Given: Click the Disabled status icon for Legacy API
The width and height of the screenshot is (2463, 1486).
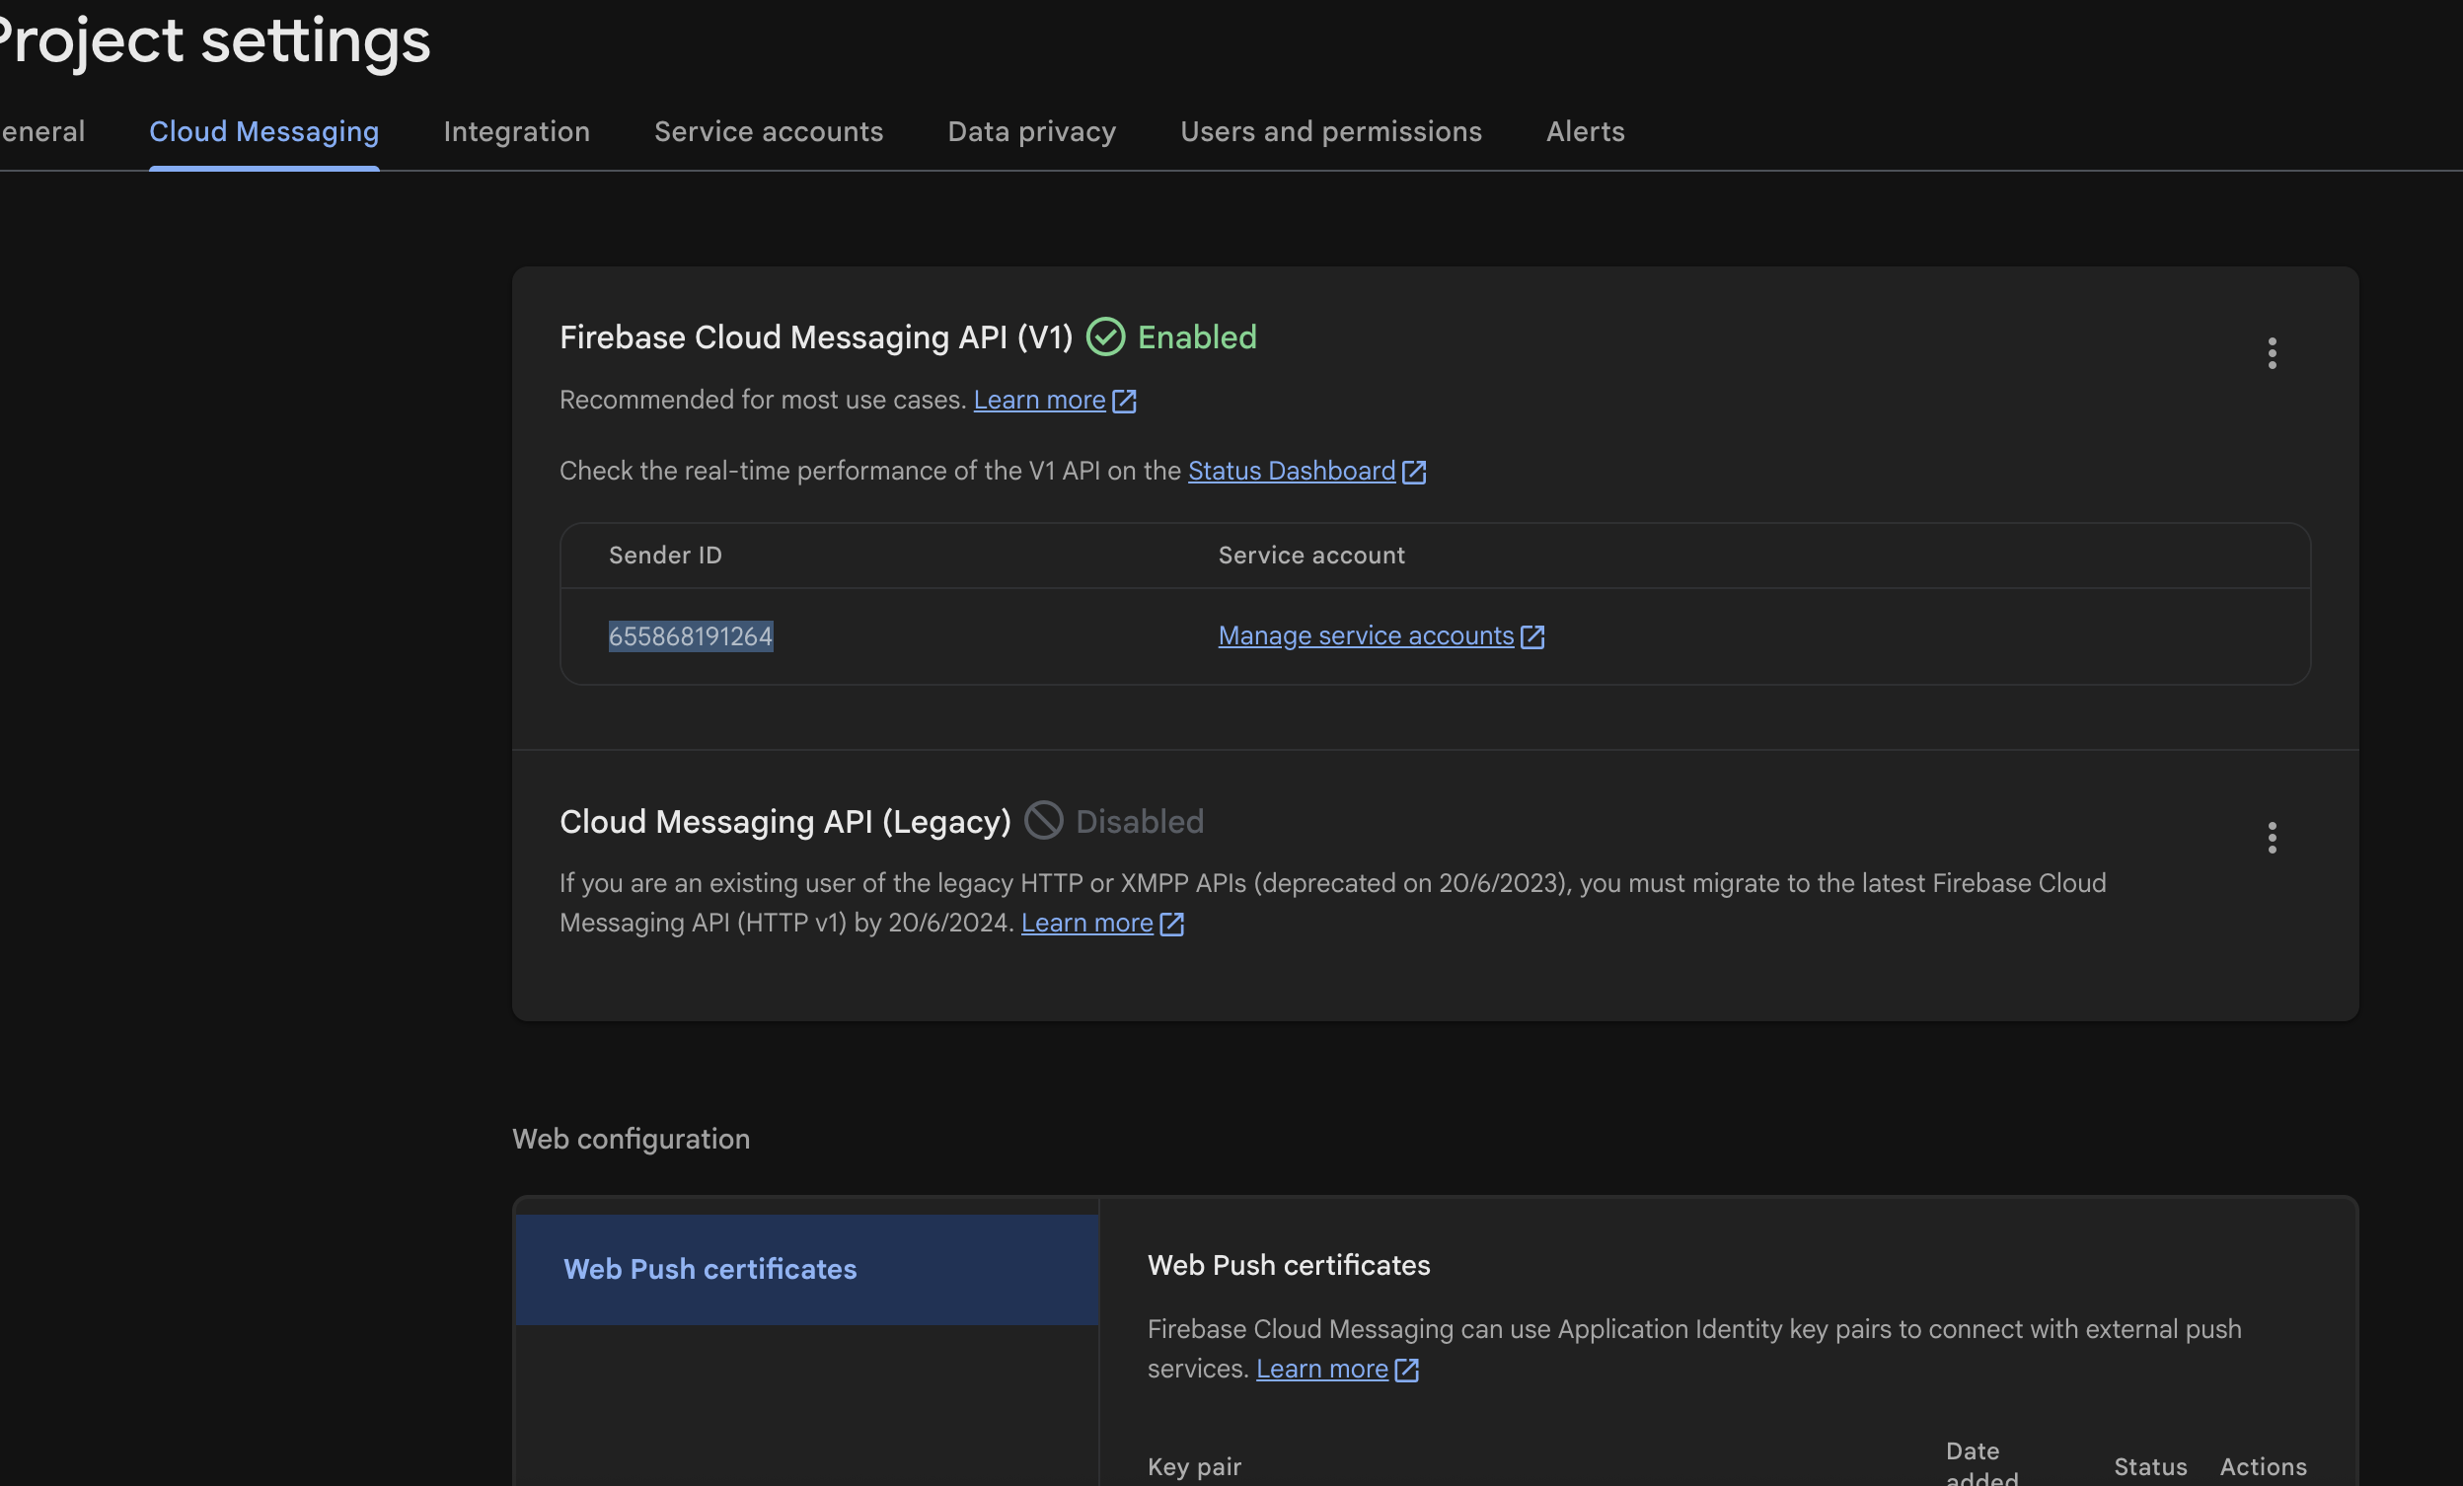Looking at the screenshot, I should point(1043,820).
